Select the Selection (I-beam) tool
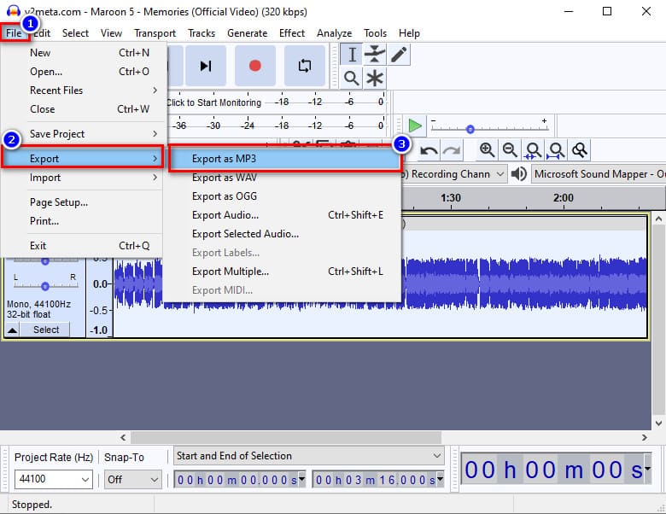 (352, 55)
